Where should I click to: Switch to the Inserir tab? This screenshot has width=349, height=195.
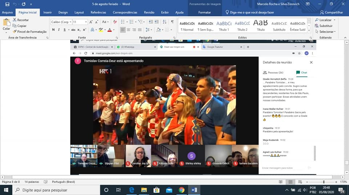[47, 12]
